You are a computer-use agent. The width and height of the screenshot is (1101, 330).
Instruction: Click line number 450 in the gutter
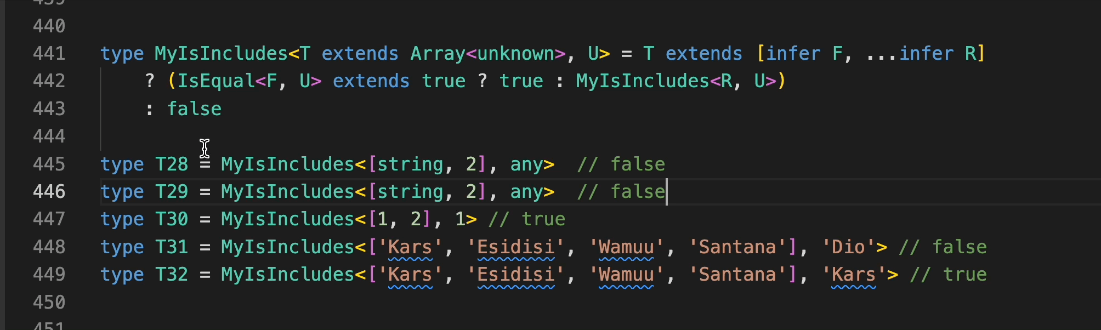tap(49, 302)
